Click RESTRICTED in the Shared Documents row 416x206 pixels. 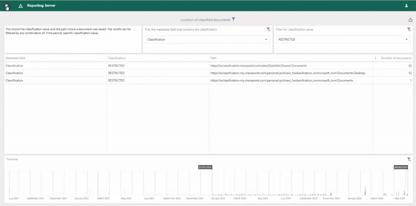point(116,66)
